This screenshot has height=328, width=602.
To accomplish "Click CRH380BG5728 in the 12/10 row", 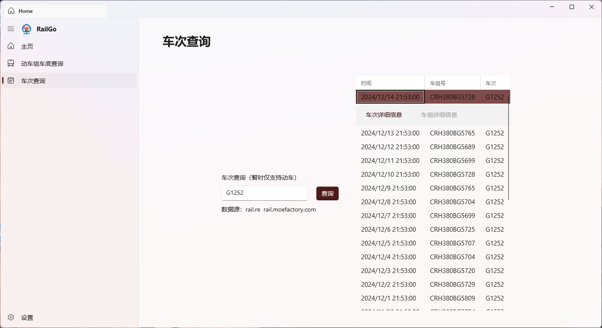I will [x=452, y=175].
